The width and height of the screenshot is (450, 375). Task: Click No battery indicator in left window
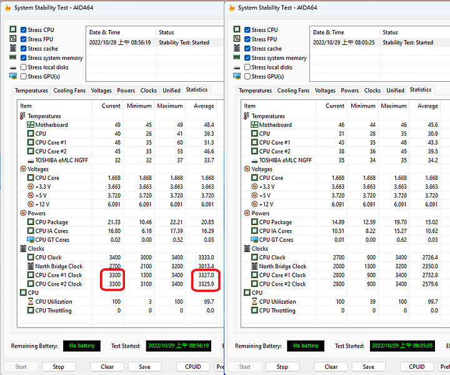point(82,346)
